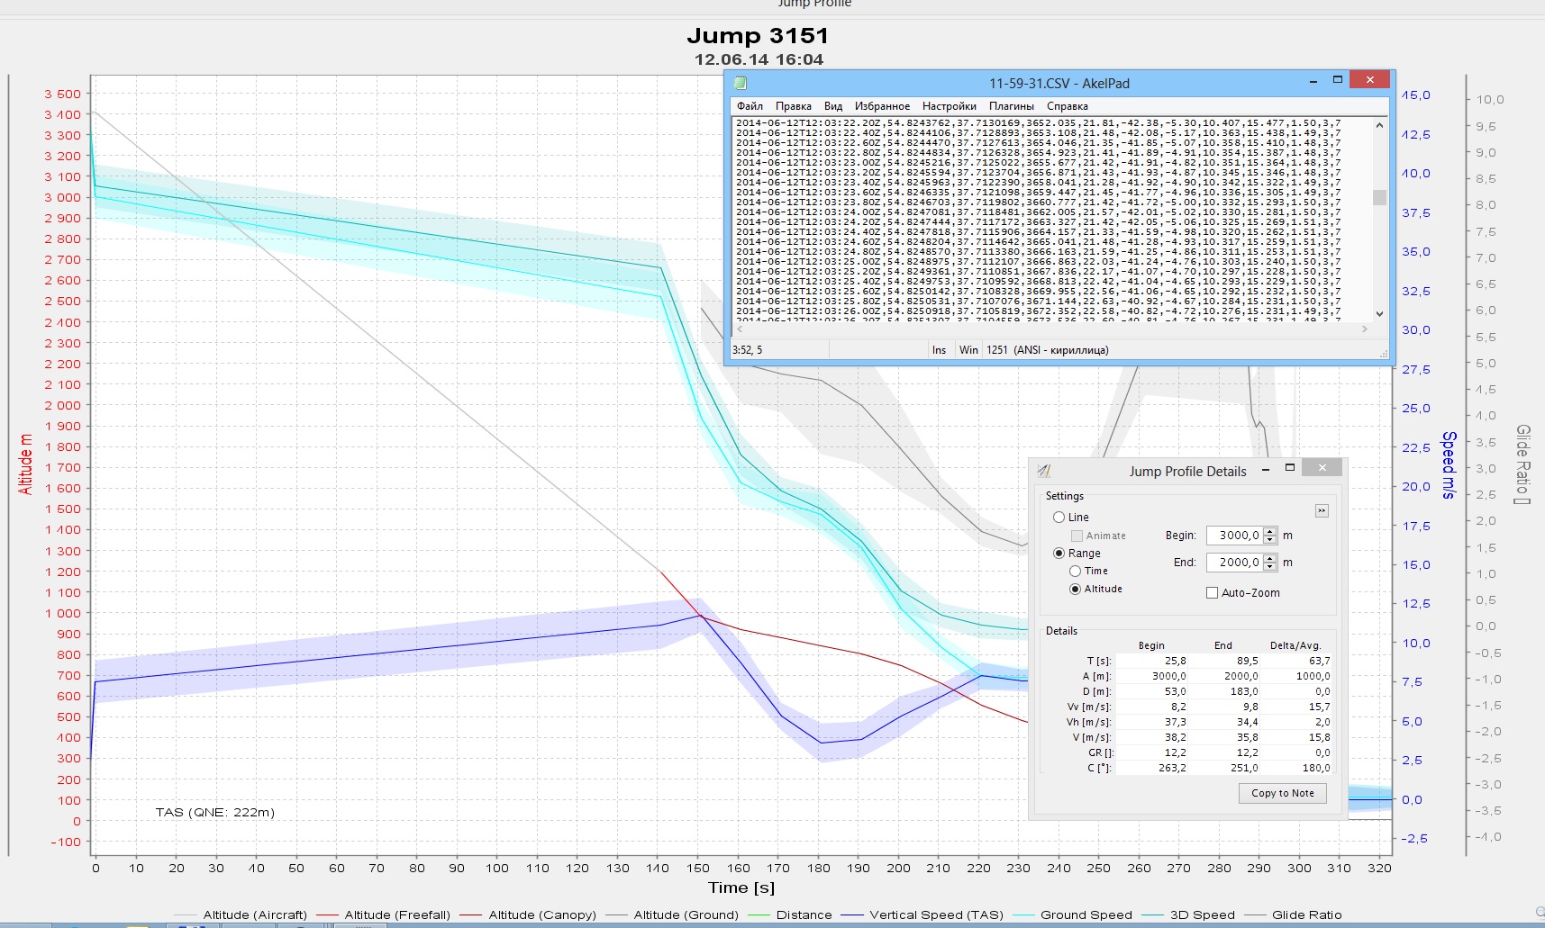The height and width of the screenshot is (928, 1545).
Task: Close the AkelPad window
Action: [x=1369, y=79]
